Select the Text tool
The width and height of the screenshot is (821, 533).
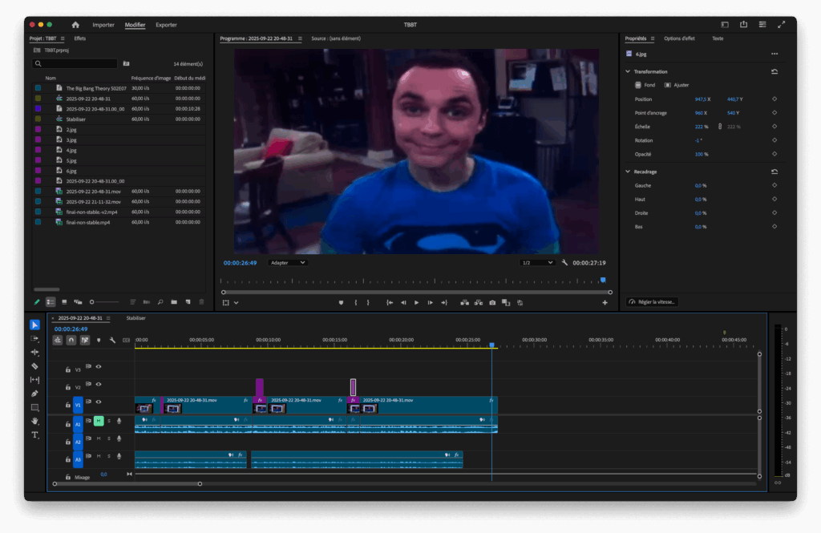34,435
